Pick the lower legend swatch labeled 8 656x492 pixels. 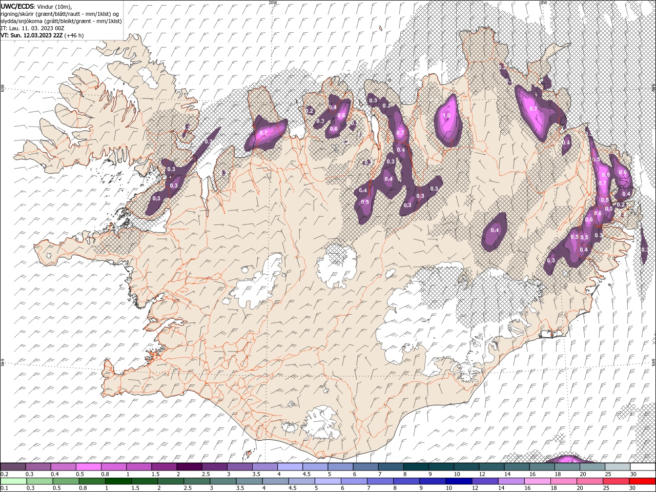coord(406,481)
